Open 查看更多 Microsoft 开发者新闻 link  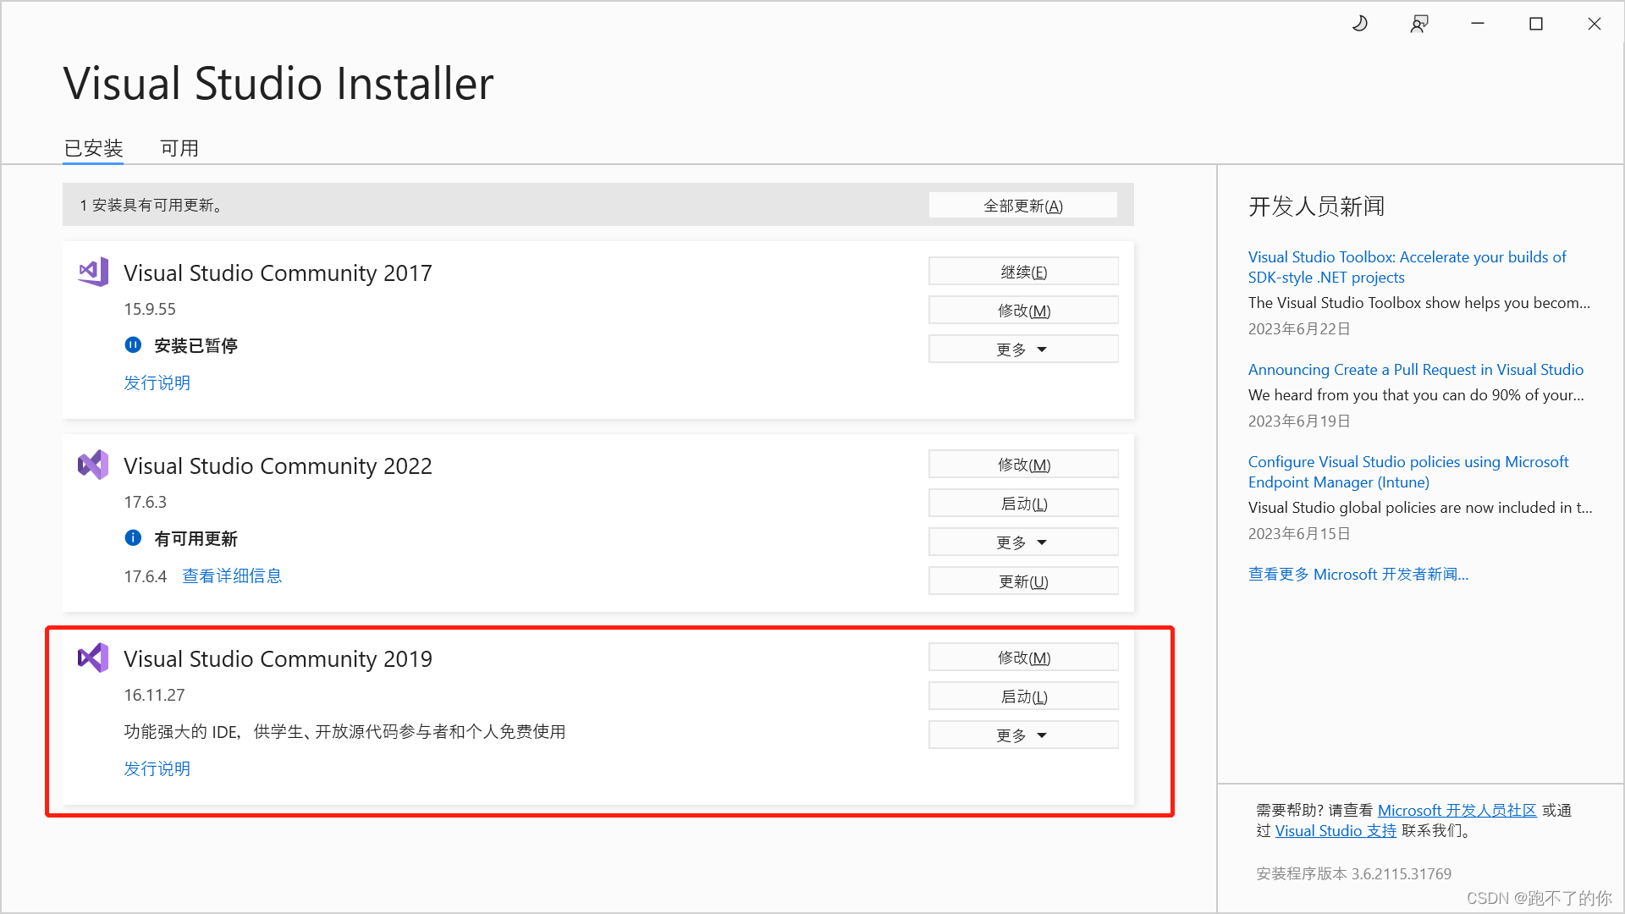tap(1358, 575)
